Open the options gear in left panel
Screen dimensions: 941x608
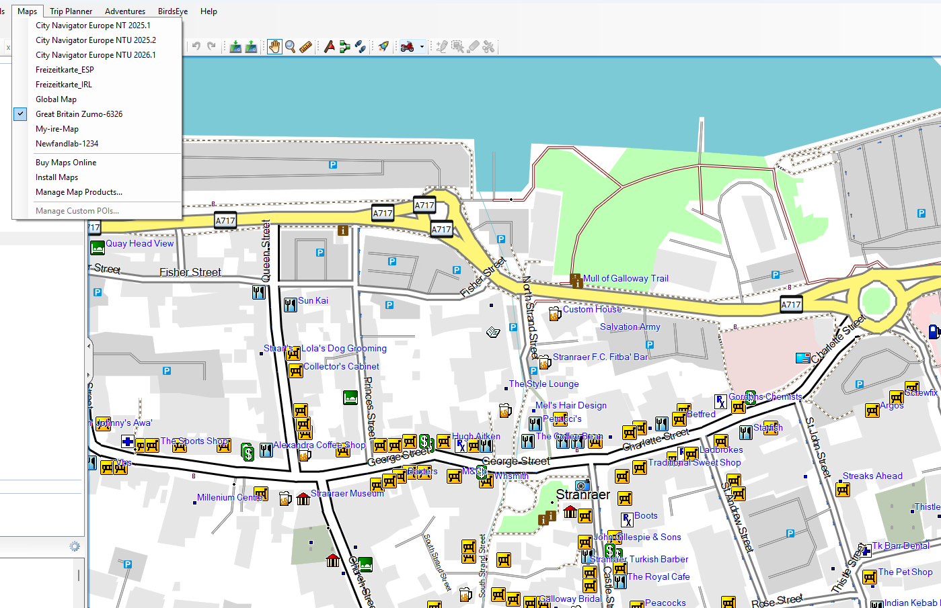[75, 546]
